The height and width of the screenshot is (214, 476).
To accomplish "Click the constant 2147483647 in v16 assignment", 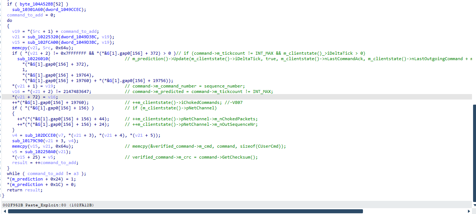I will [x=76, y=92].
